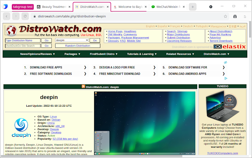Viewport: 252px width, 158px height.
Task: Expand the News/Opinions/Reviews menu
Action: (37, 54)
